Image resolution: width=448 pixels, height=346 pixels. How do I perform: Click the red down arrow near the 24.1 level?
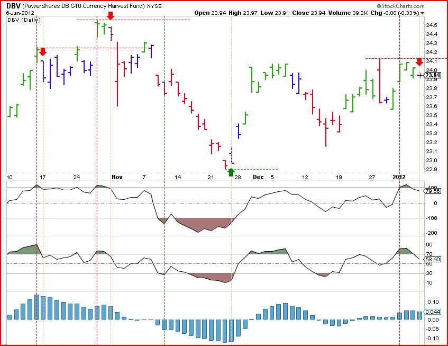[x=419, y=62]
